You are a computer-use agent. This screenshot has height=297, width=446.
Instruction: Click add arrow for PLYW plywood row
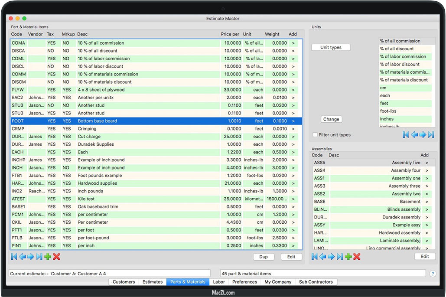293,90
